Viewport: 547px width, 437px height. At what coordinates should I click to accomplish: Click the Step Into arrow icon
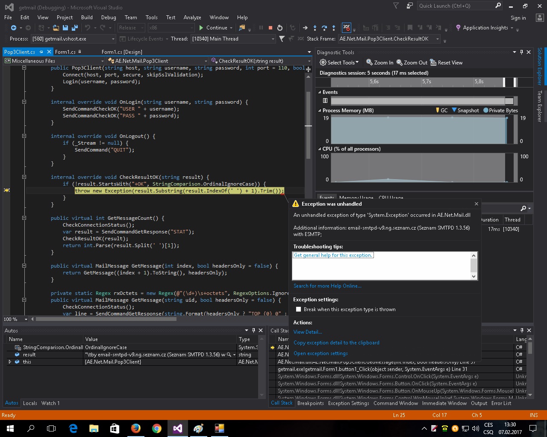click(315, 28)
